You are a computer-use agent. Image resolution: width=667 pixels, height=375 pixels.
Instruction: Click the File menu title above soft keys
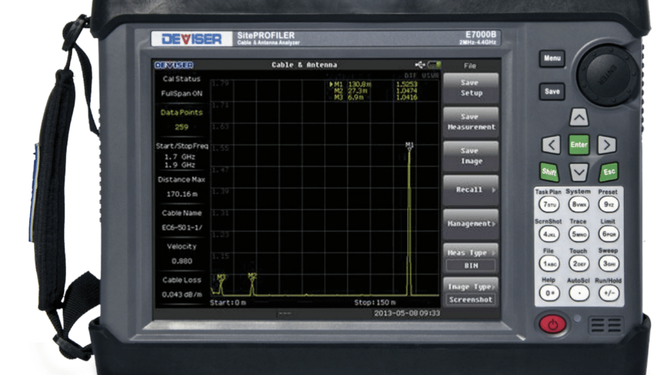pyautogui.click(x=470, y=66)
